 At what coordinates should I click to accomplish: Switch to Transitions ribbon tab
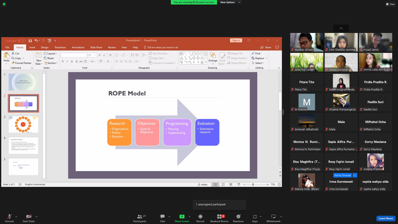tap(60, 47)
